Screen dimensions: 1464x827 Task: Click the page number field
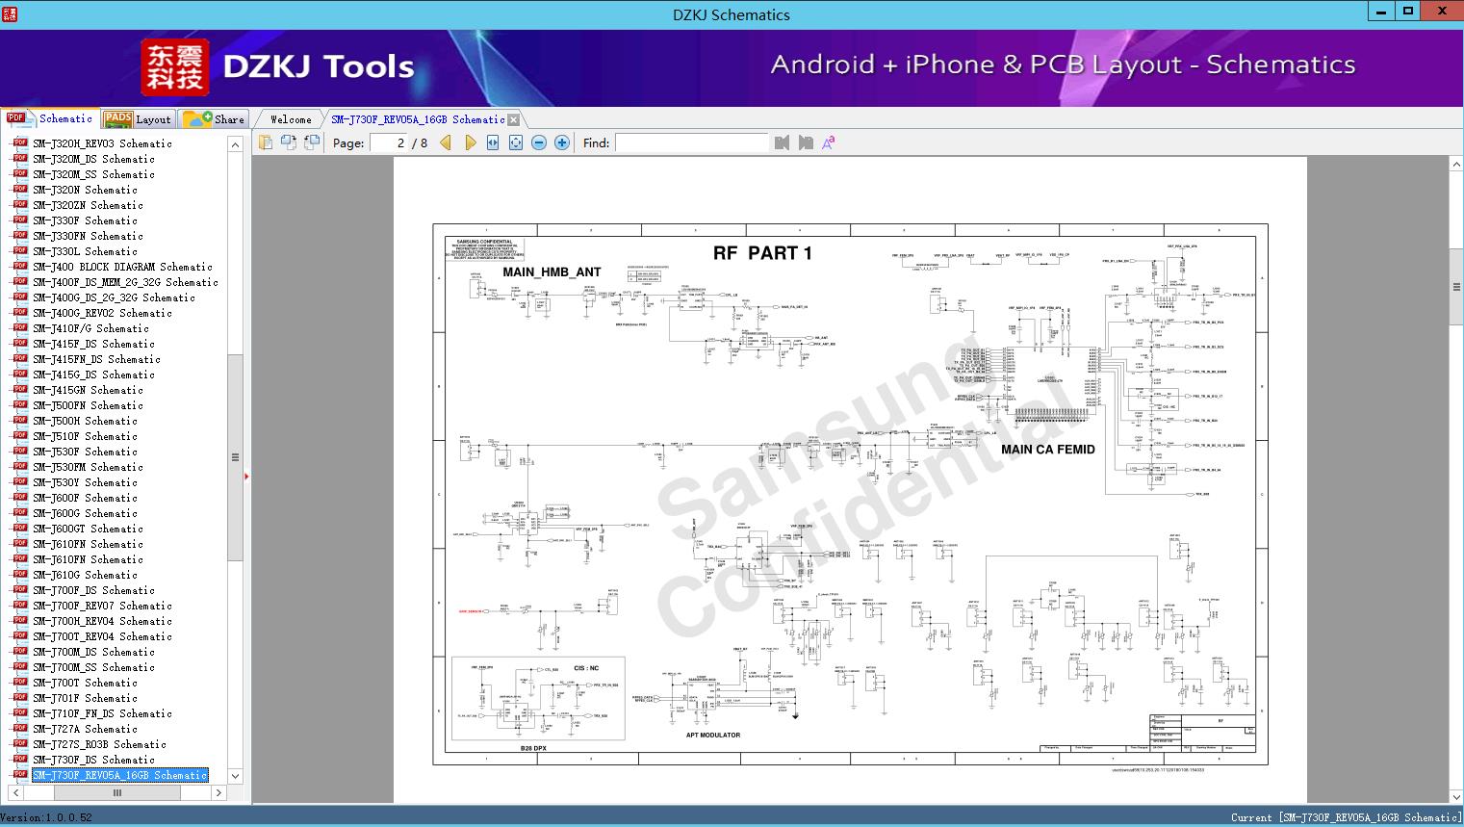388,142
